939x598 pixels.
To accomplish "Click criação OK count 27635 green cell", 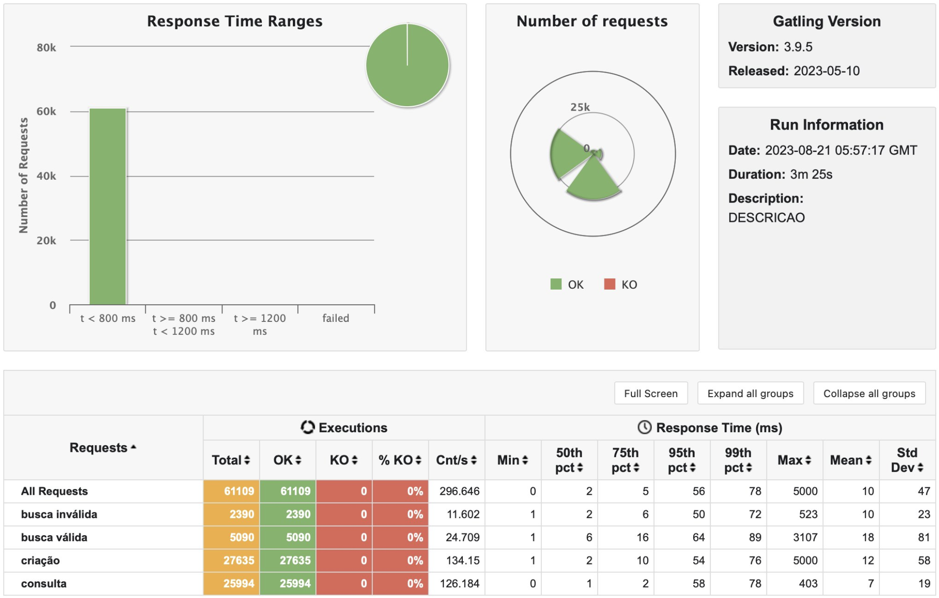I will 288,560.
